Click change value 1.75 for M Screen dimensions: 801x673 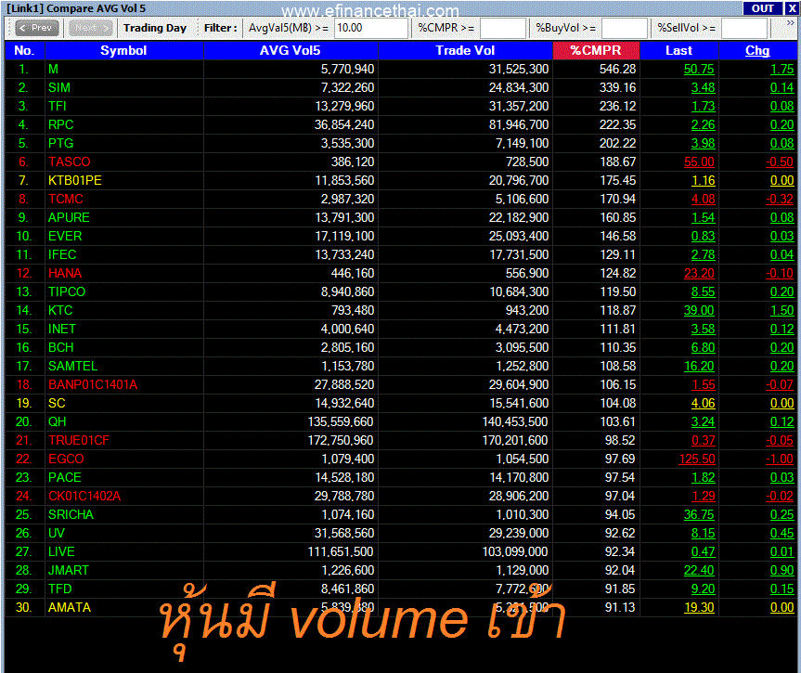click(782, 69)
